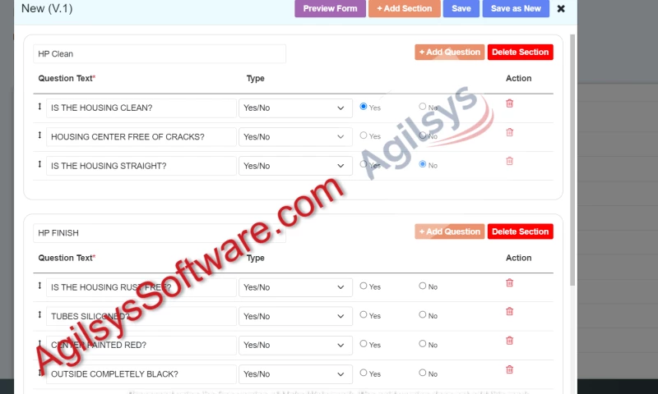658x394 pixels.
Task: Open Type dropdown for OUTSIDE COMPLETELY BLACK
Action: (295, 374)
